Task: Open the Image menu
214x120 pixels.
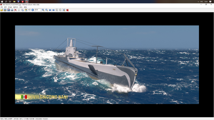Action: pos(10,7)
